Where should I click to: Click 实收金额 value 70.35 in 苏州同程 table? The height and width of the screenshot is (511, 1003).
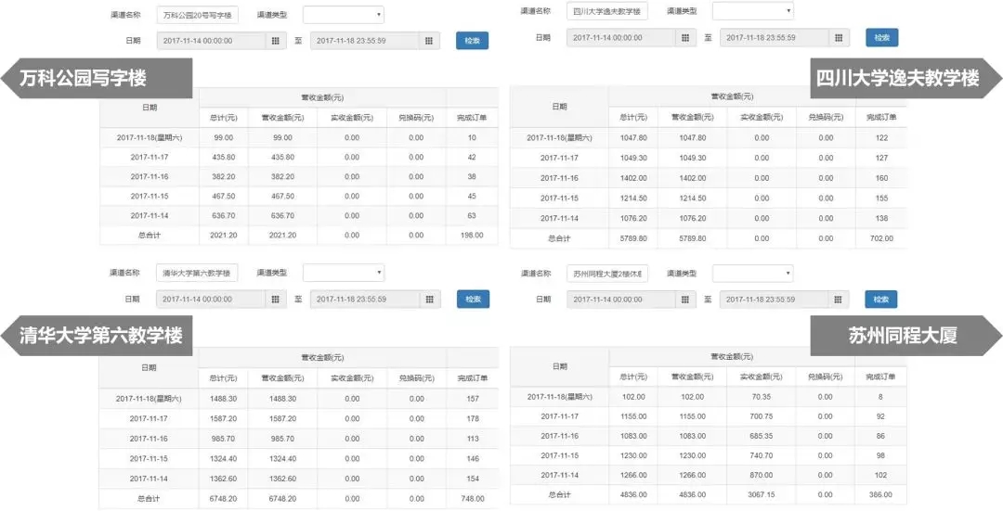[762, 397]
